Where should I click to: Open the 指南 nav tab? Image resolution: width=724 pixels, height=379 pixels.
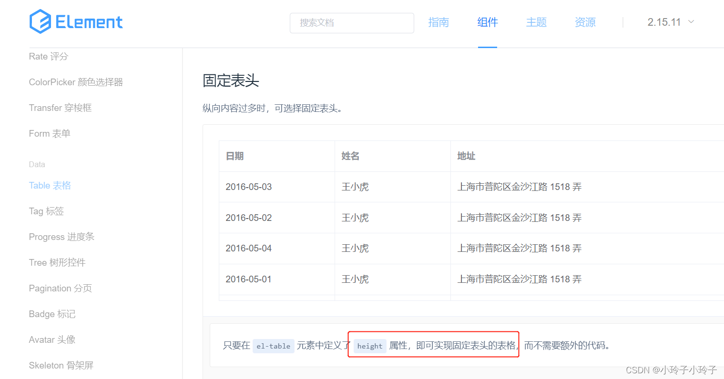438,22
